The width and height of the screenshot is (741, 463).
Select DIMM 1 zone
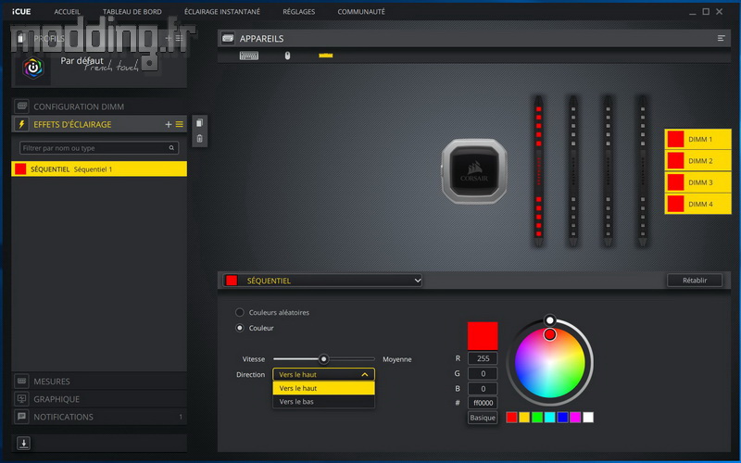(698, 140)
